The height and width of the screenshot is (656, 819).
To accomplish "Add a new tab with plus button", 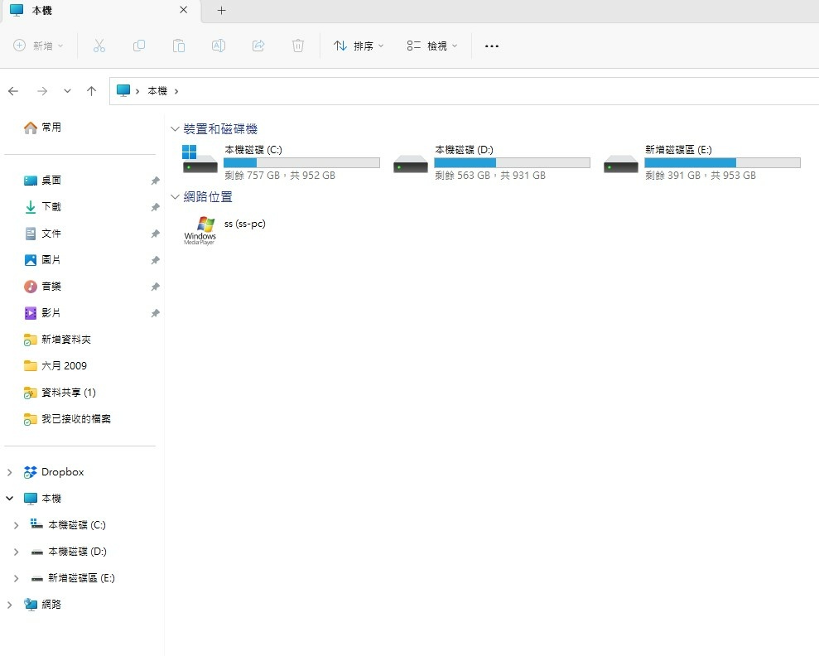I will point(221,11).
